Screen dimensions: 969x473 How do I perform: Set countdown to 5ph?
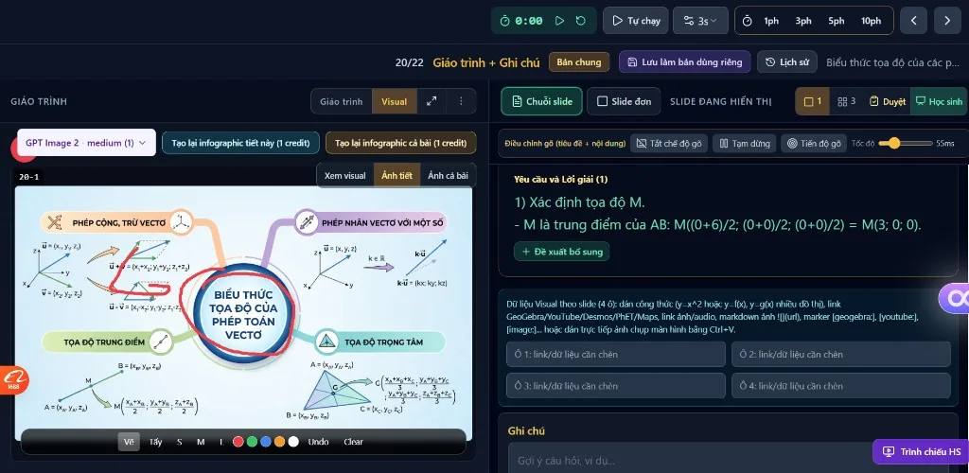coord(837,21)
